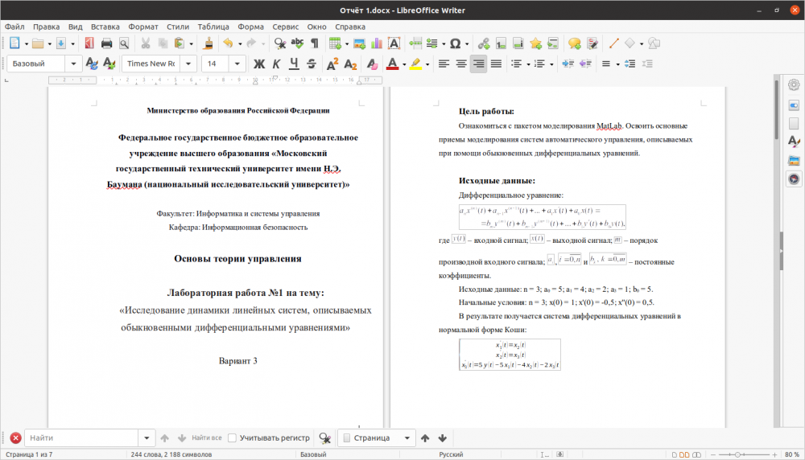Click the Print icon in toolbar
Image resolution: width=805 pixels, height=460 pixels.
click(x=106, y=43)
